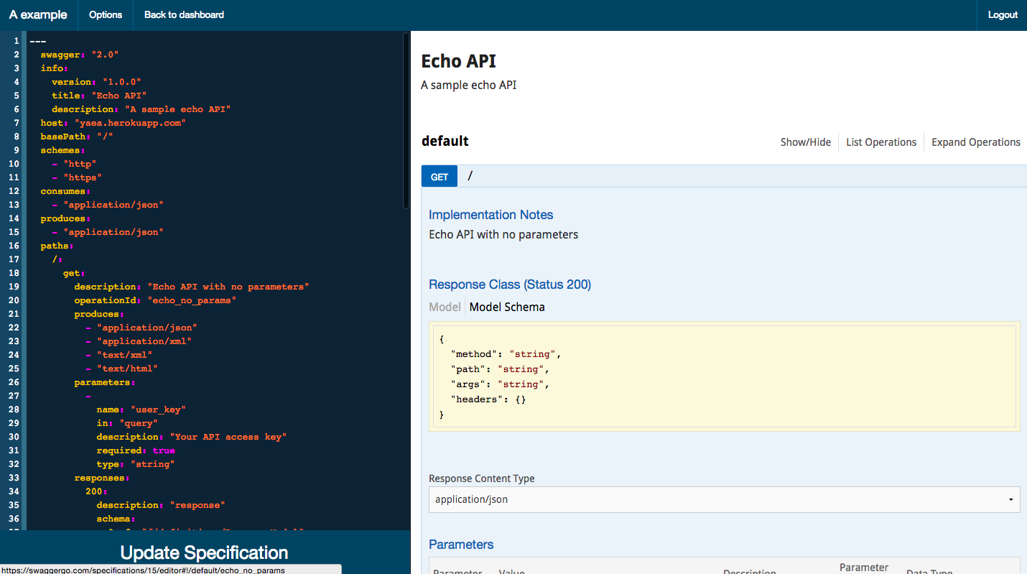Click line number 19 in gutter
This screenshot has width=1027, height=574.
point(14,287)
